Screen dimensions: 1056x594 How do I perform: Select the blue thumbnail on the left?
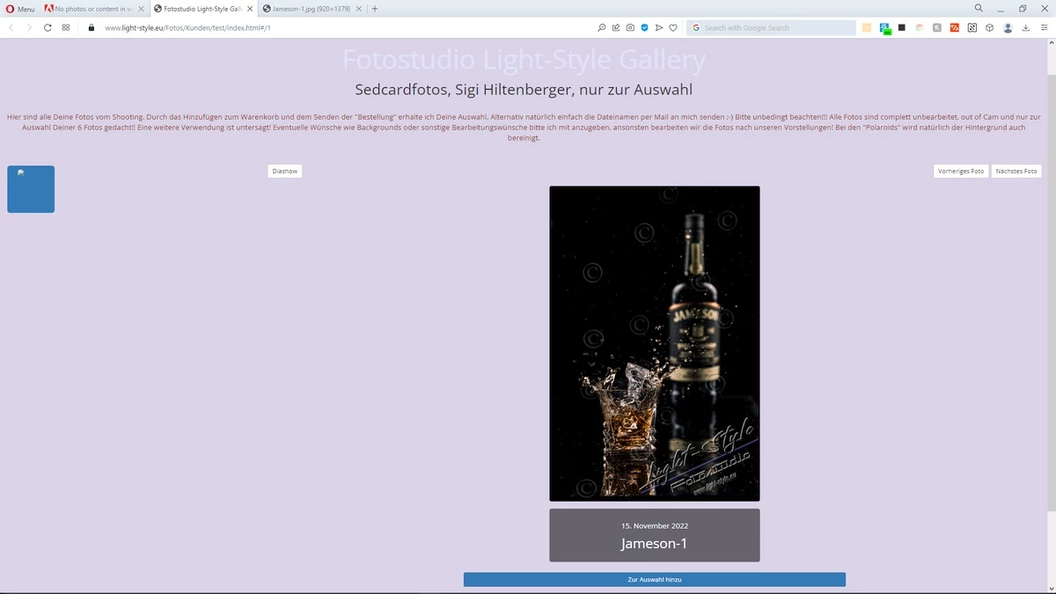31,189
